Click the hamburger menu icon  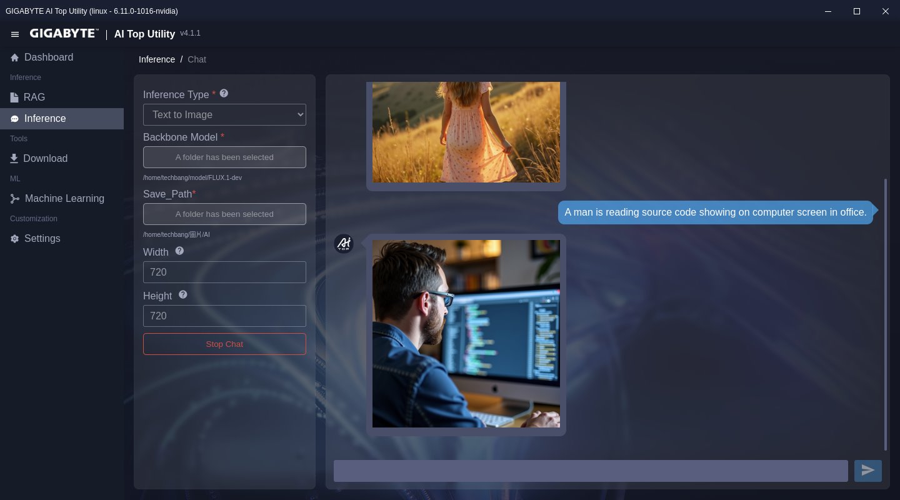click(x=15, y=34)
